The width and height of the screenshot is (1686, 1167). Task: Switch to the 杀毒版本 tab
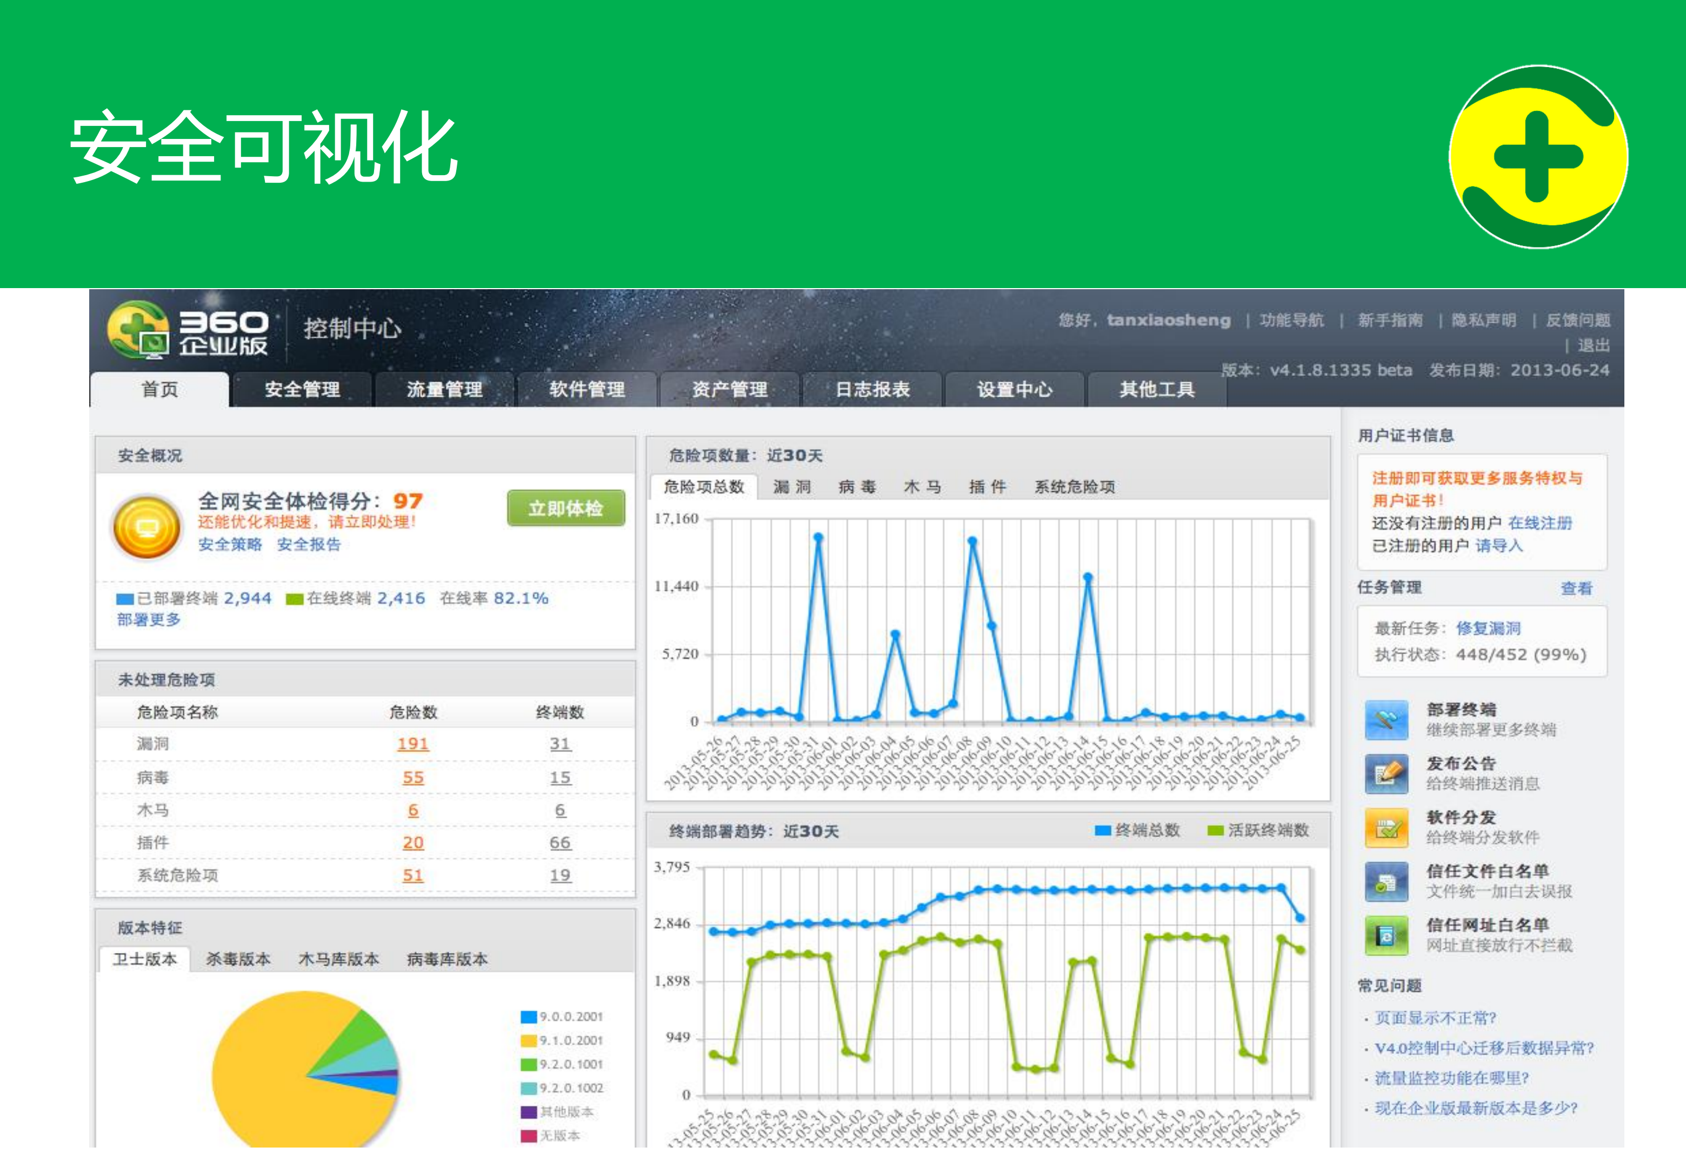click(239, 958)
